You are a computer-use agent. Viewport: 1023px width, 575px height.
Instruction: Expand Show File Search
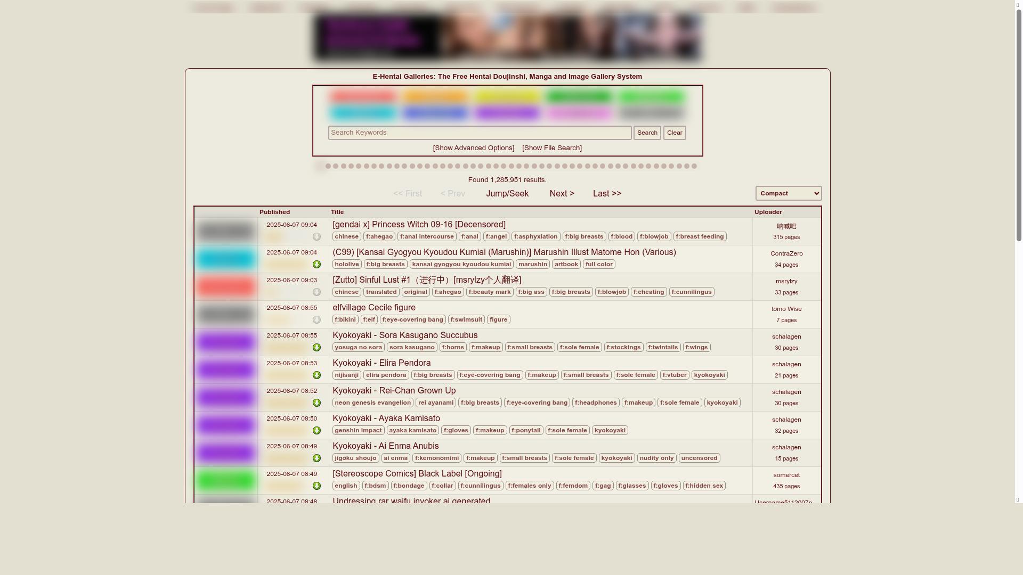click(x=551, y=148)
